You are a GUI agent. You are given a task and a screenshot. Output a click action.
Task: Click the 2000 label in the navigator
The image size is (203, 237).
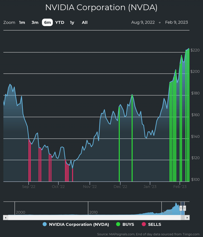click(21, 212)
